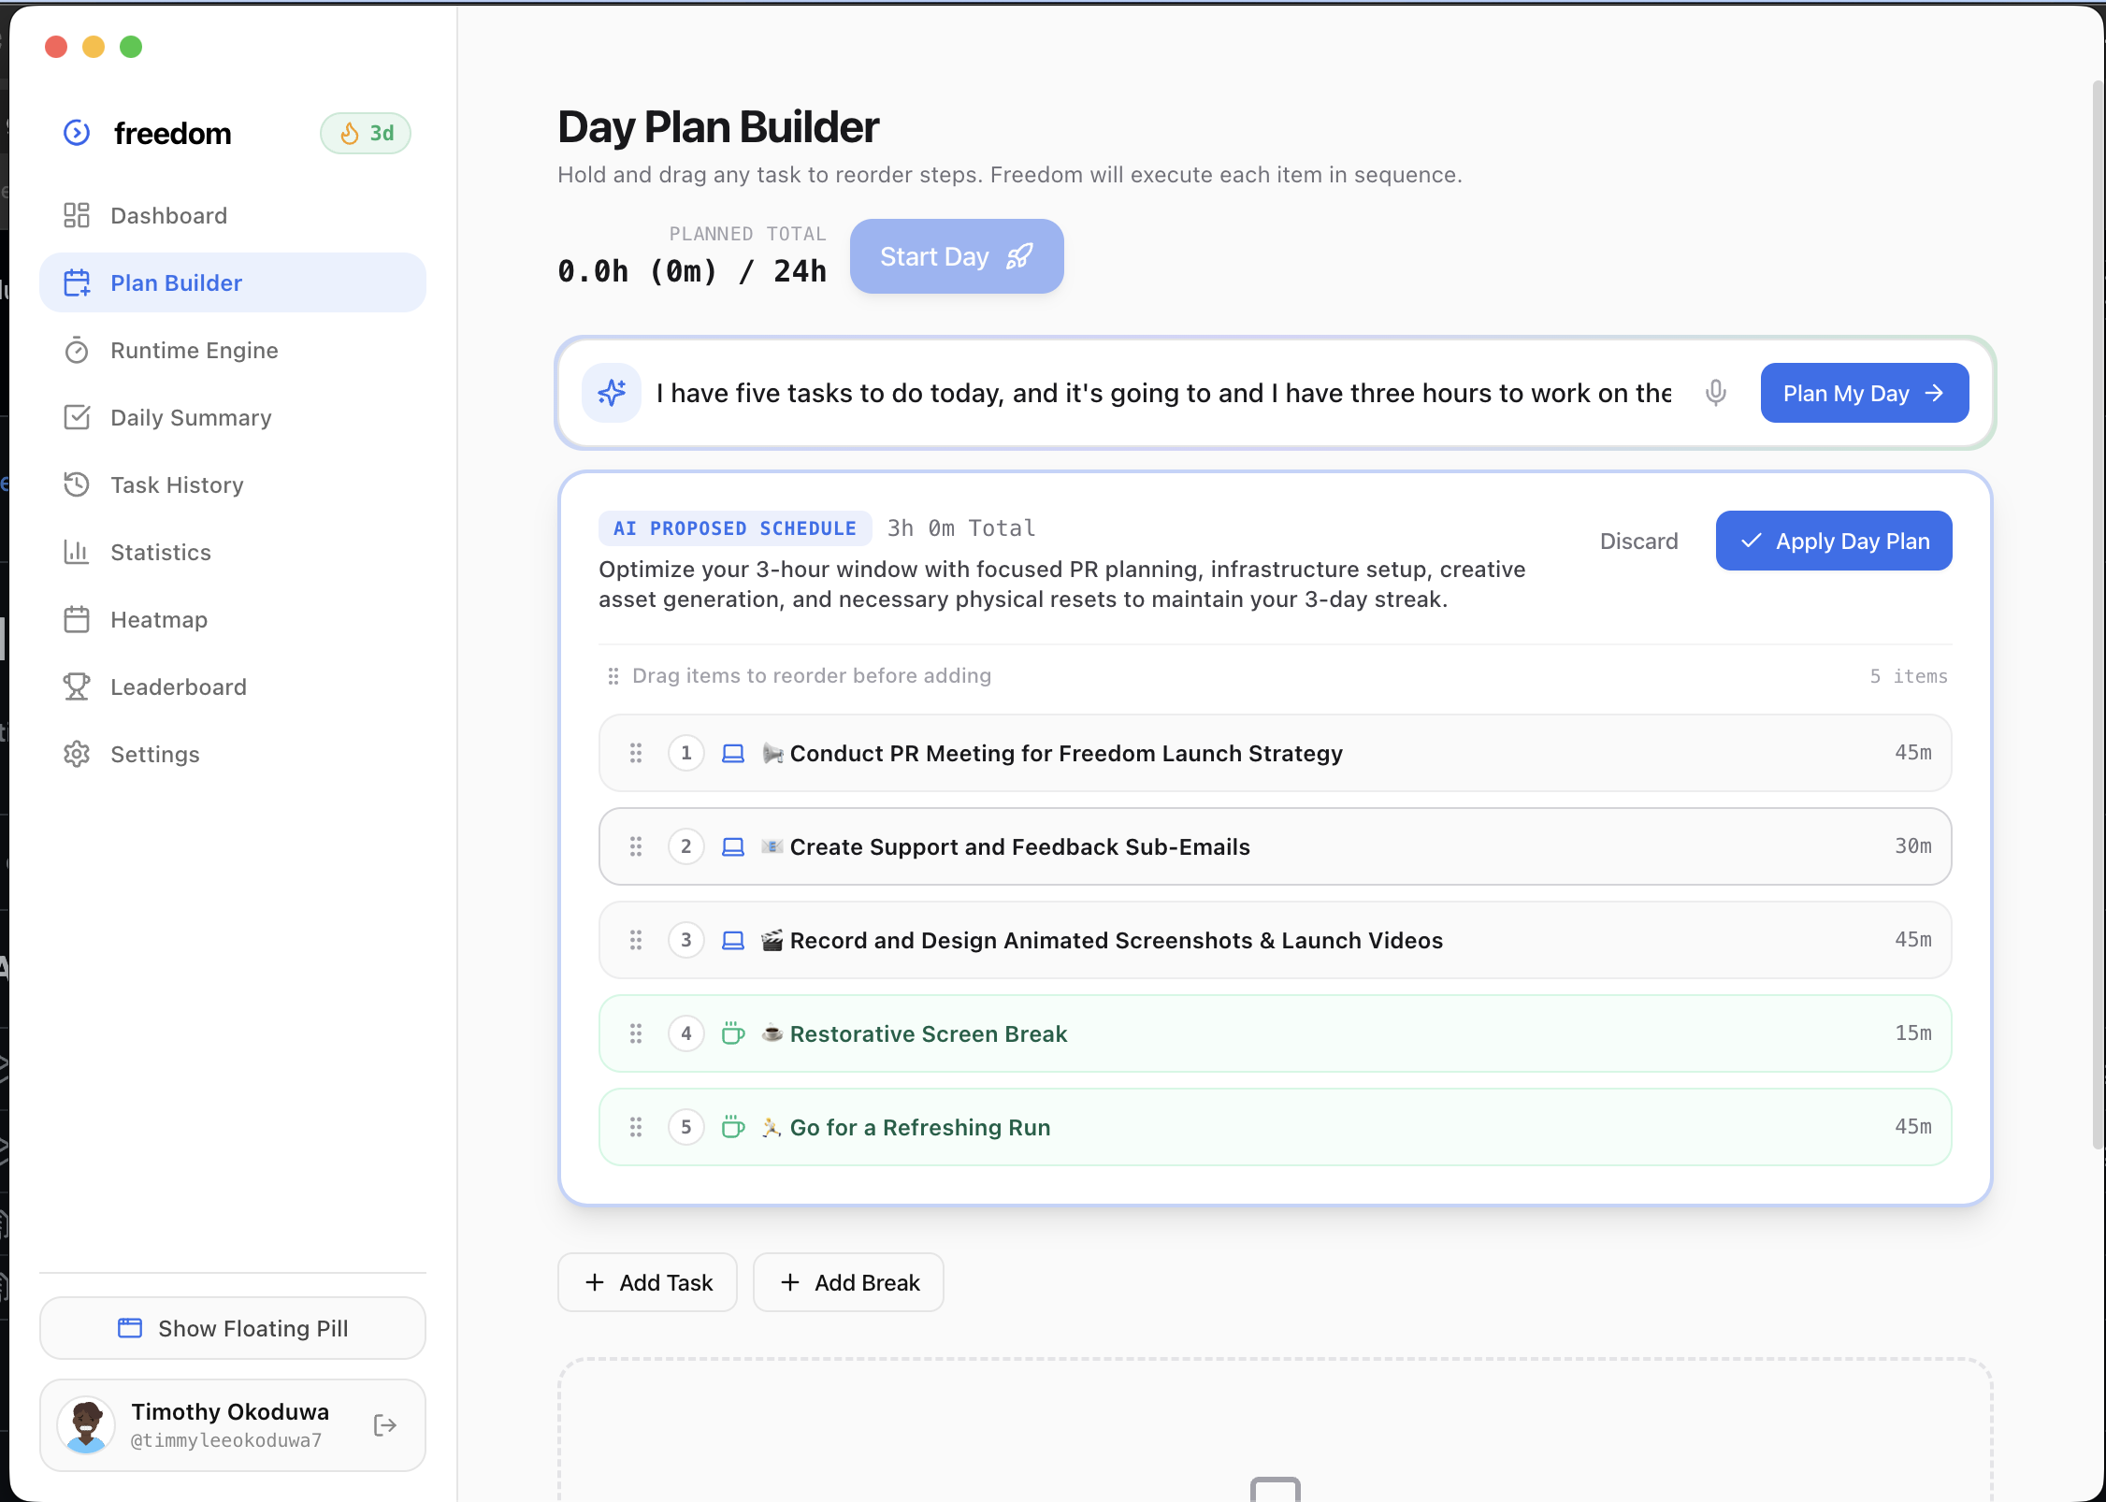Click the AI sparkle icon in prompt box
This screenshot has height=1502, width=2106.
point(612,393)
